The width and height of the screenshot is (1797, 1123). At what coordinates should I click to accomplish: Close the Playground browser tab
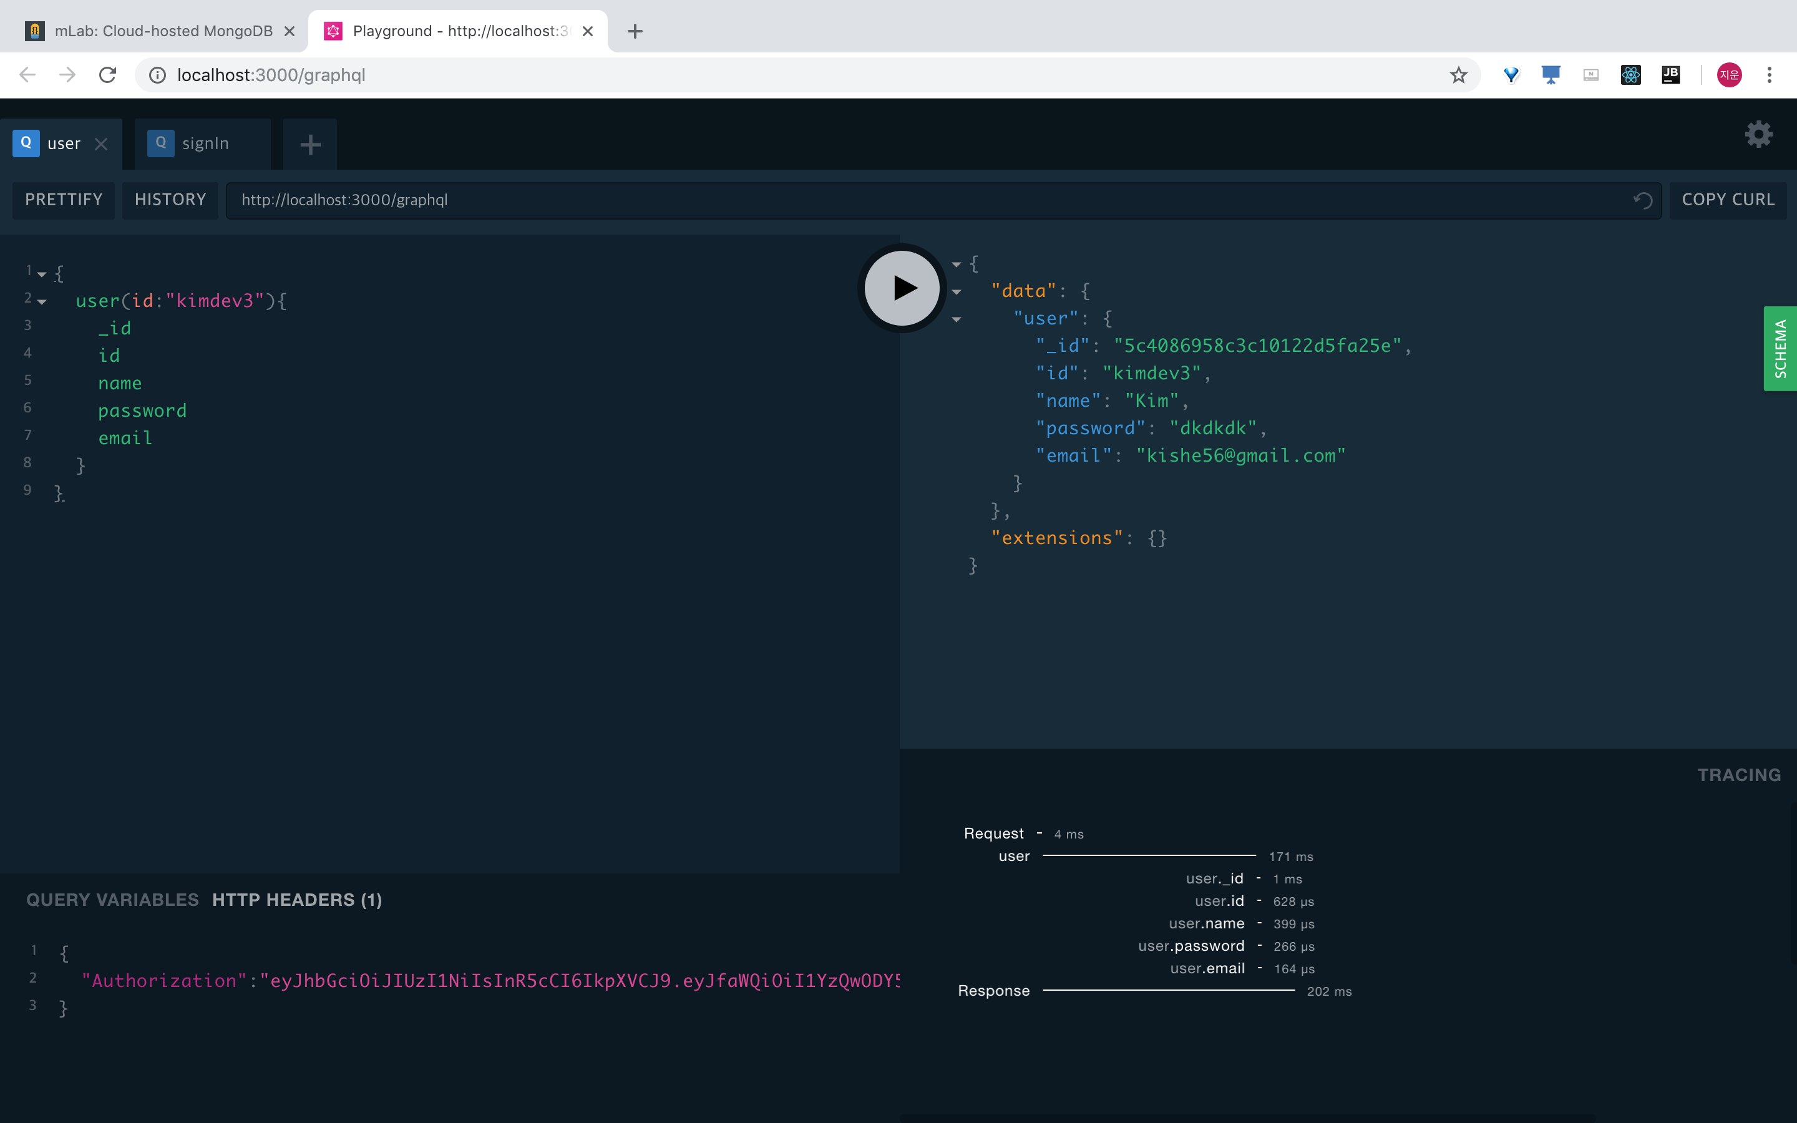(587, 31)
